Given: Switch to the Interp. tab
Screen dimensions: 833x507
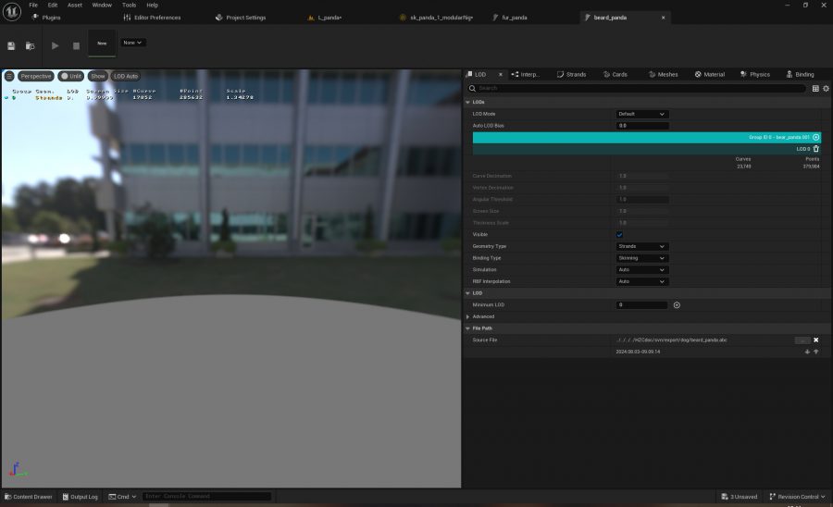Looking at the screenshot, I should [x=526, y=74].
